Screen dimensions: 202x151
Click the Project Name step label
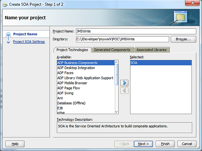point(25,34)
